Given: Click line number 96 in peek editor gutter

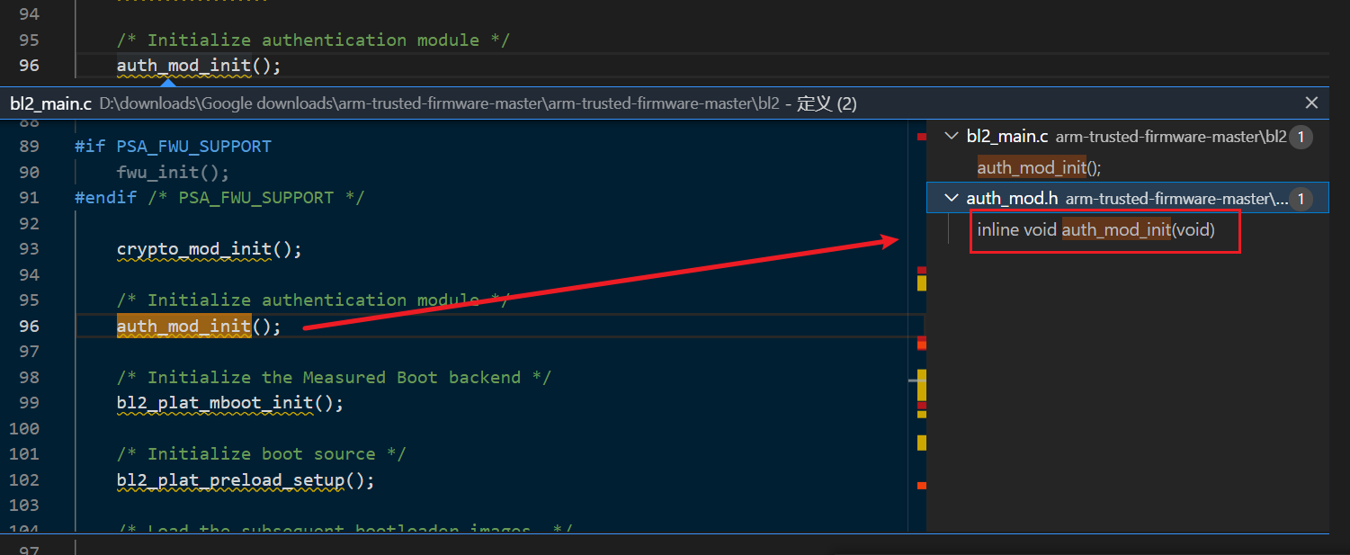Looking at the screenshot, I should (29, 326).
